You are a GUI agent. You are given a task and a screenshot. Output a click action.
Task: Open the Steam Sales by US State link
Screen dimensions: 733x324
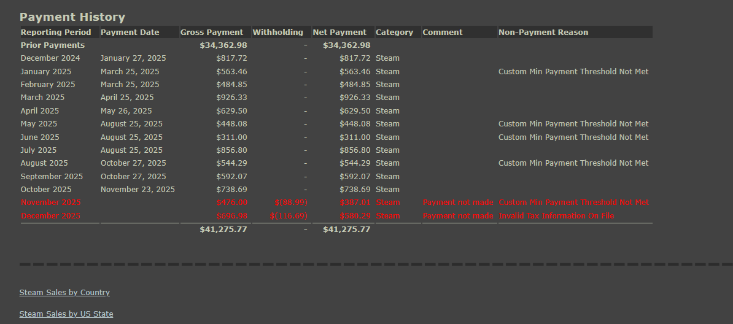point(66,314)
